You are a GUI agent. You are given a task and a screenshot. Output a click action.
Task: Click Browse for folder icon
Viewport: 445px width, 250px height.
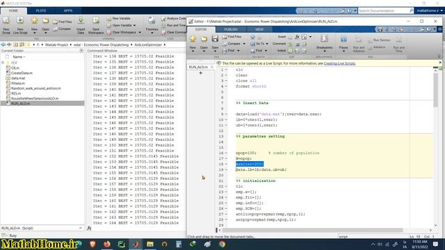pos(22,44)
